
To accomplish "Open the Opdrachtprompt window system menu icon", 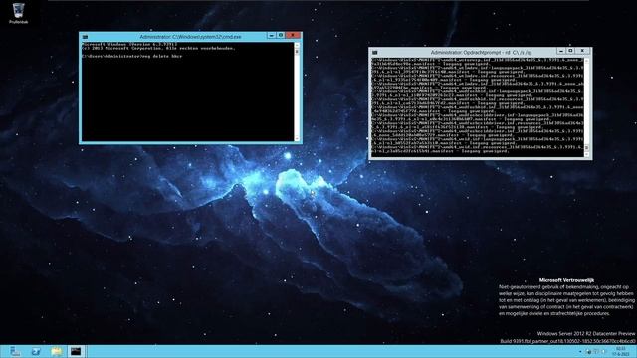I will [375, 53].
